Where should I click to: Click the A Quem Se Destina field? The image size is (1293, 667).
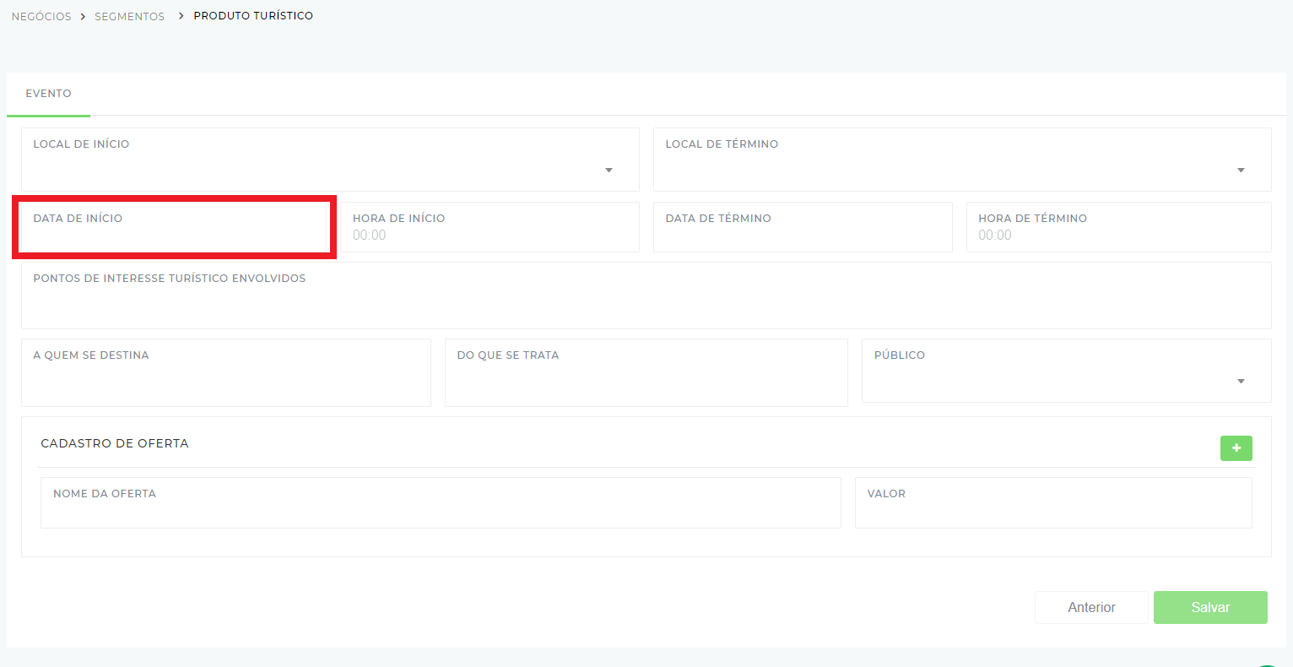(x=226, y=372)
